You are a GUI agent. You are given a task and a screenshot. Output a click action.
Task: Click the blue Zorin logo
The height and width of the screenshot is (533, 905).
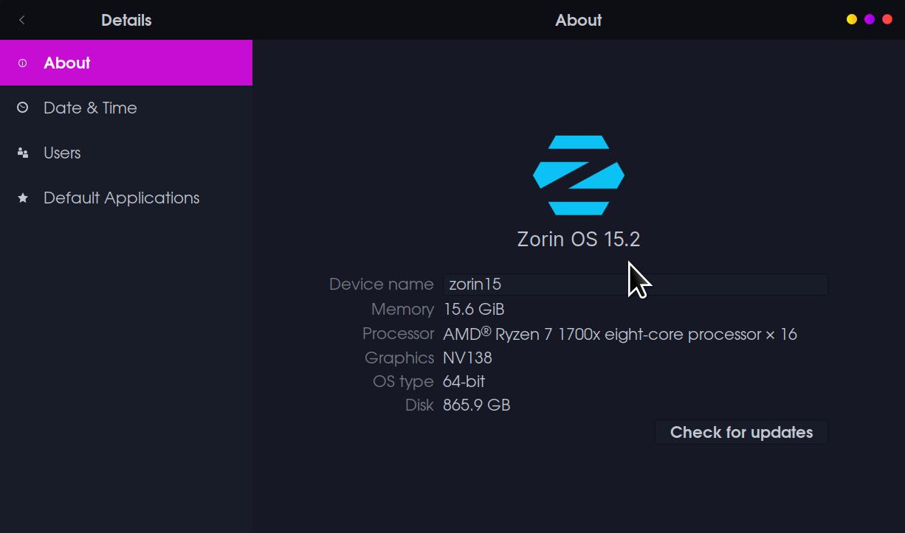(x=579, y=175)
